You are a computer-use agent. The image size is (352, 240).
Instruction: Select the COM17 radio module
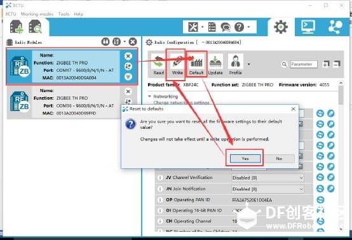pyautogui.click(x=72, y=67)
